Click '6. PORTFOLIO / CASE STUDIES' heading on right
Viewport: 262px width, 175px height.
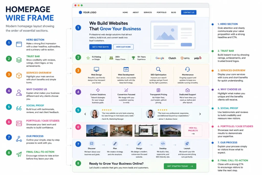click(x=235, y=126)
